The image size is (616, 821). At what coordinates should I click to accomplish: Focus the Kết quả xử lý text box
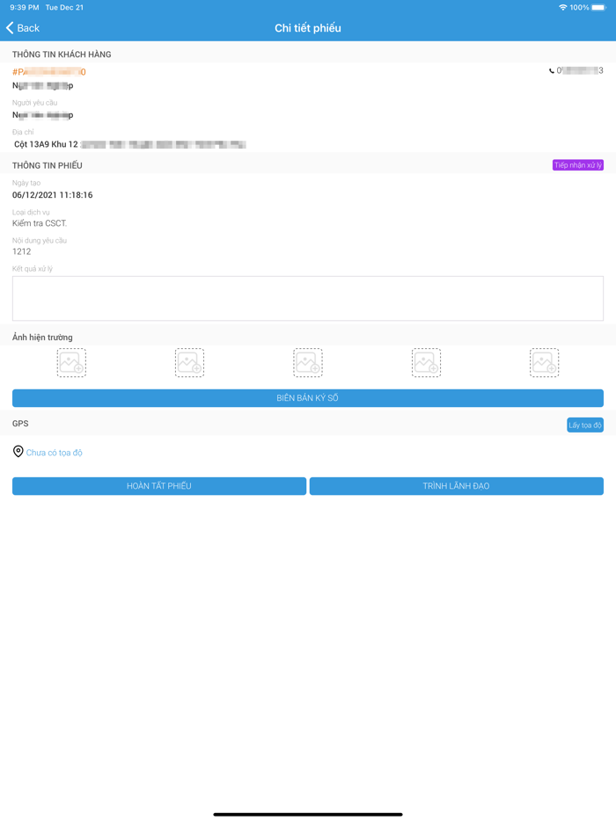(308, 299)
